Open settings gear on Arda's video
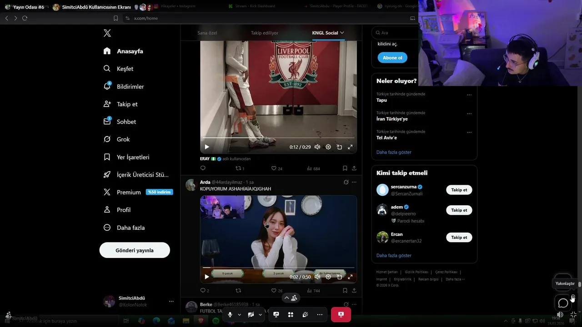 [328, 277]
